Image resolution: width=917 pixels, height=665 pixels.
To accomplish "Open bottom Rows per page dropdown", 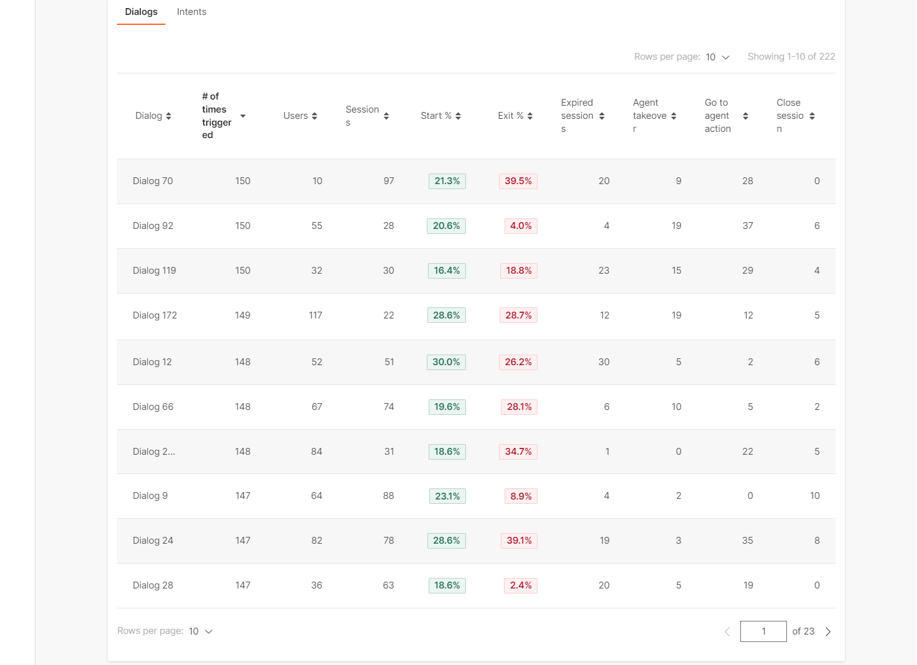I will (x=200, y=631).
